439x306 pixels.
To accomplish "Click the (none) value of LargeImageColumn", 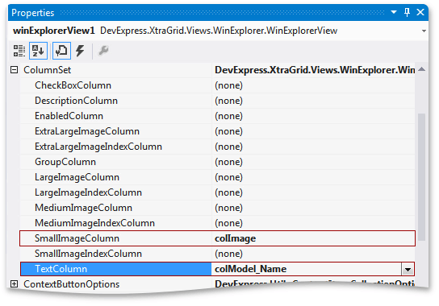I will [x=228, y=177].
